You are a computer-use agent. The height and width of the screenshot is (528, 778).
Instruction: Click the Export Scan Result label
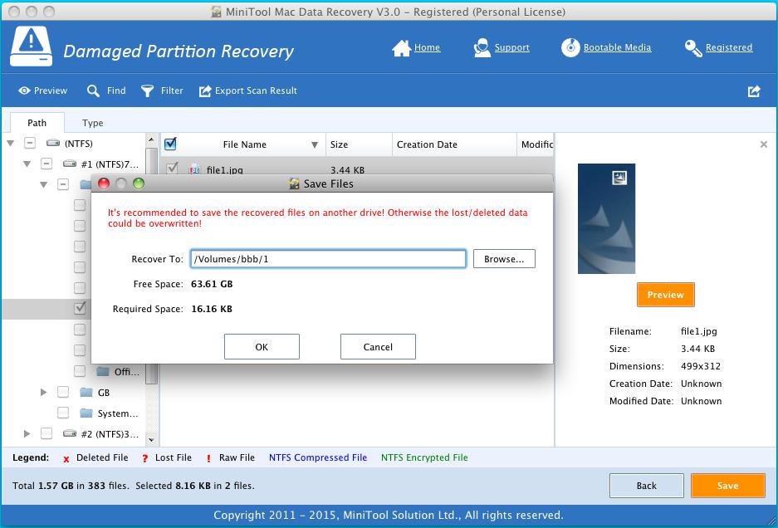coord(256,90)
